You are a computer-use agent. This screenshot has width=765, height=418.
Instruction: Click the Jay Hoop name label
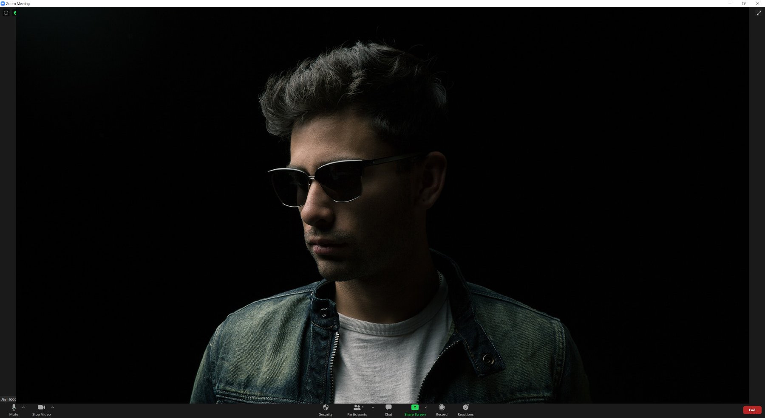point(8,399)
